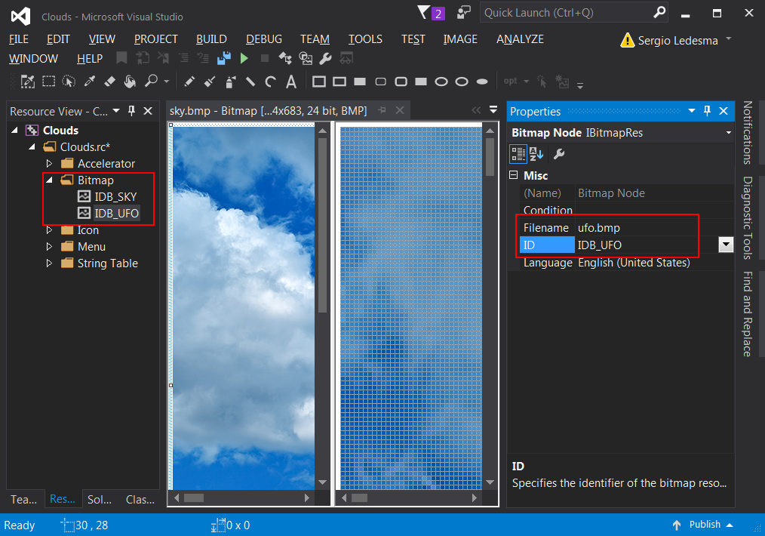Collapse the Clouds.rc node
The height and width of the screenshot is (536, 765).
[x=32, y=147]
